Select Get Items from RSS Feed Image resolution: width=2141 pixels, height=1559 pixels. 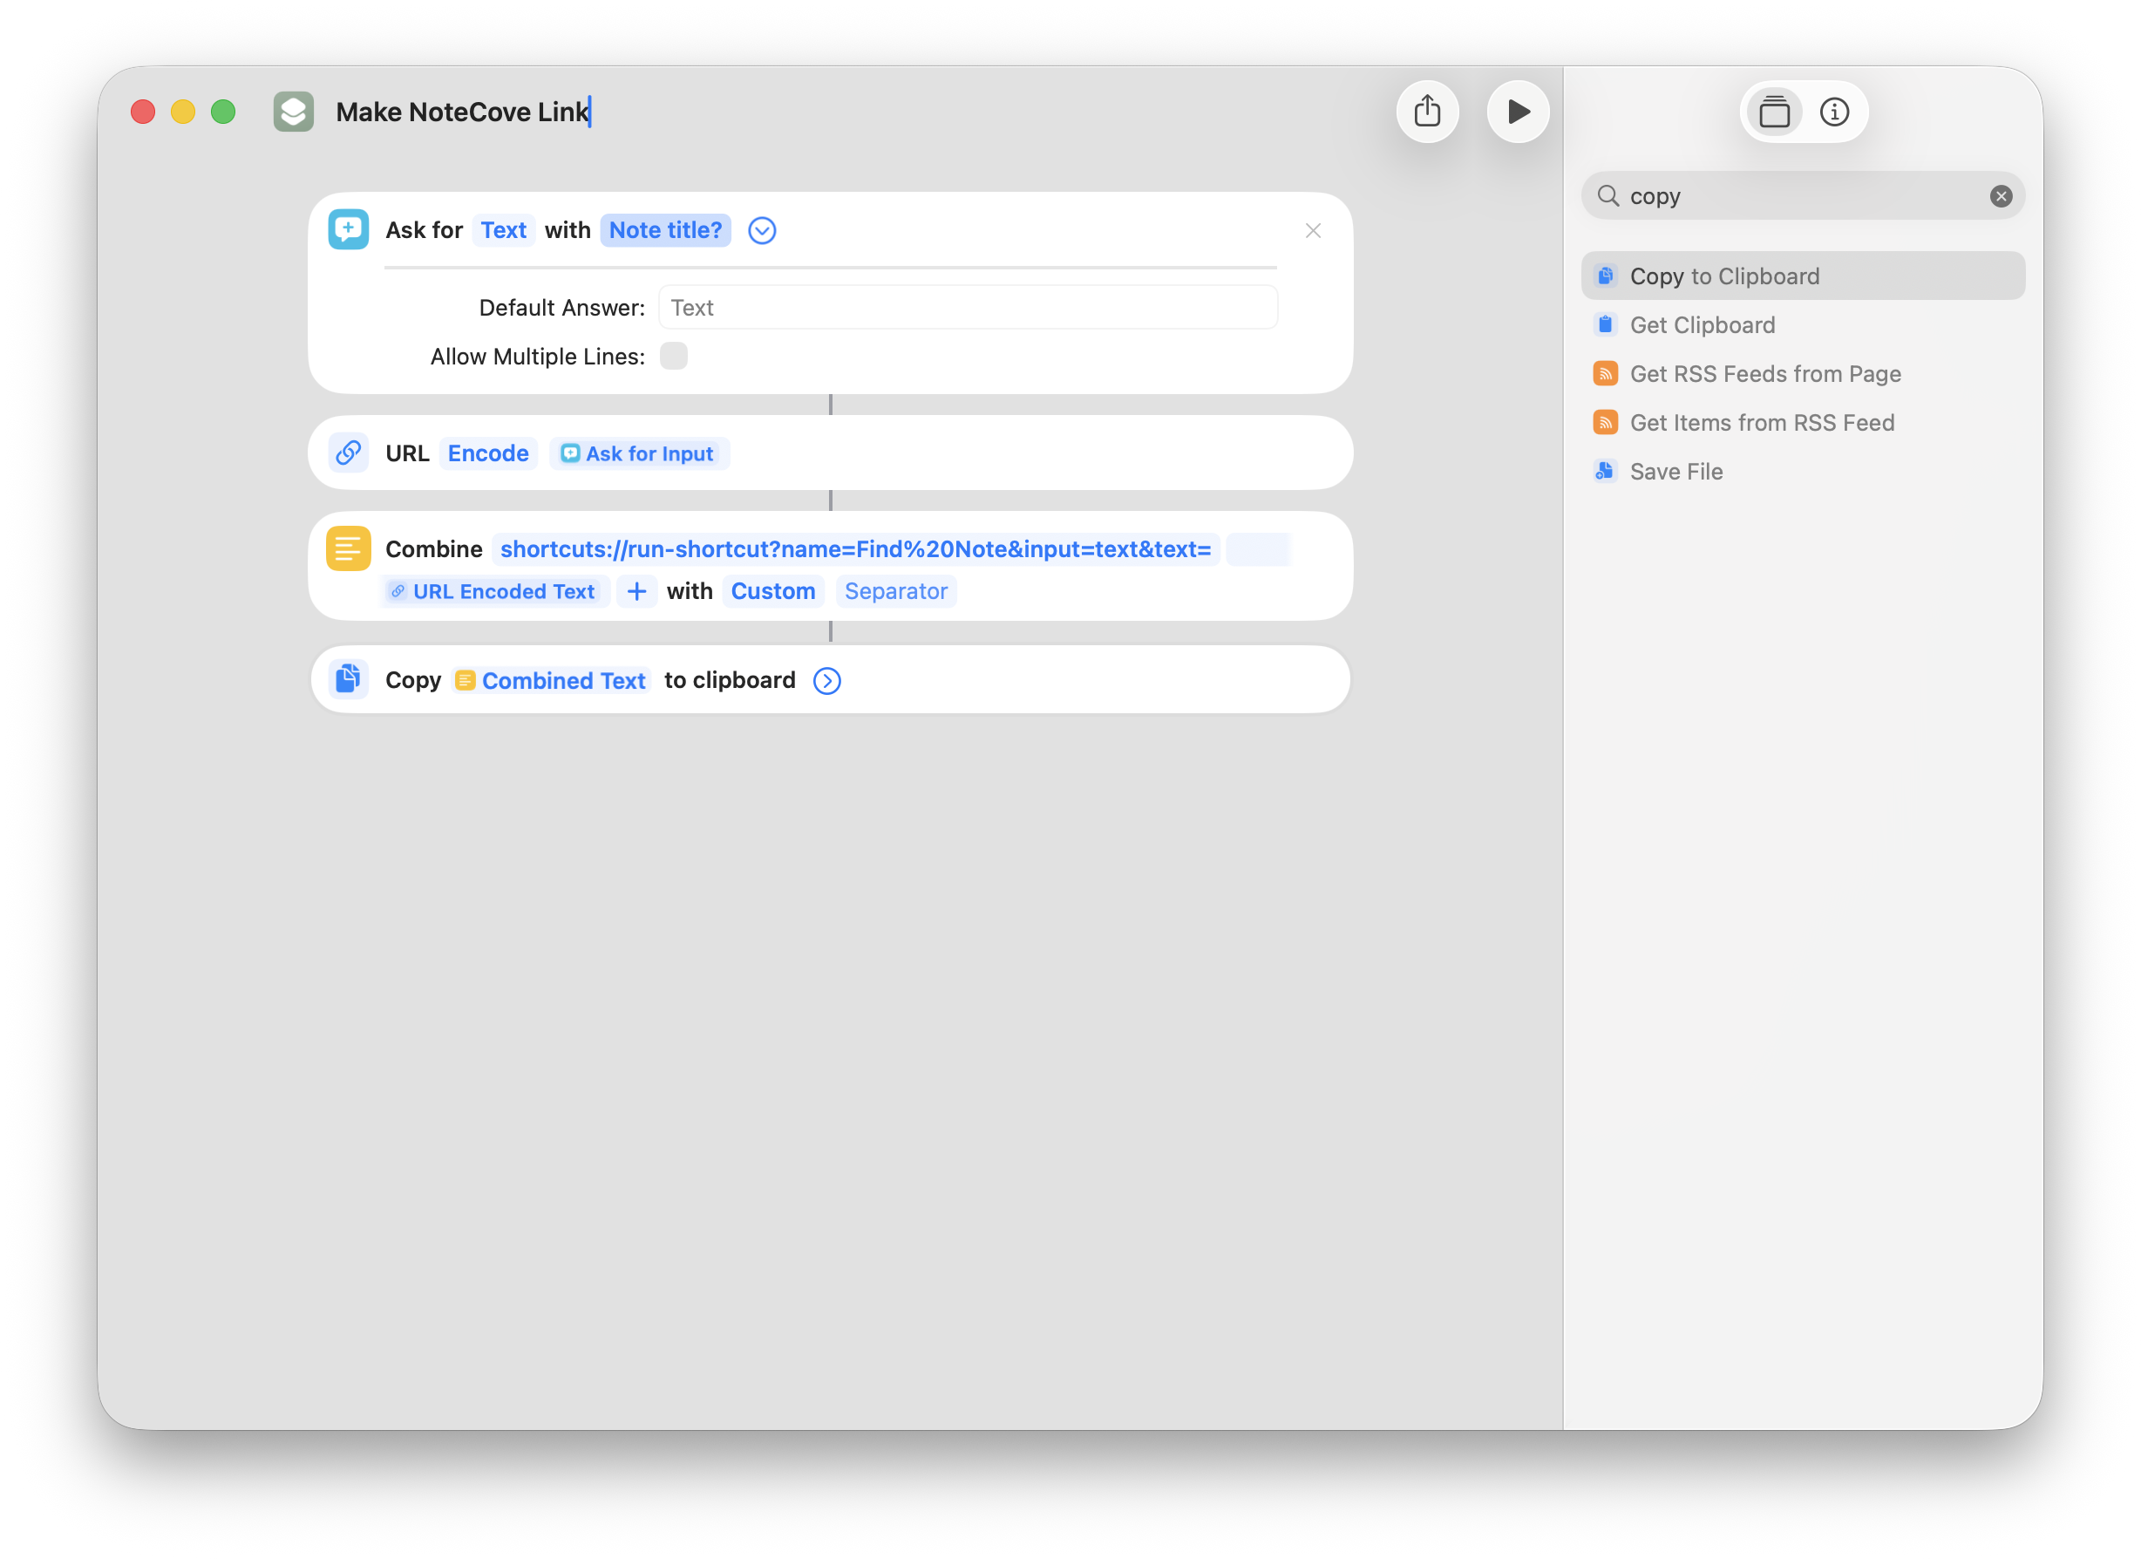click(x=1802, y=422)
